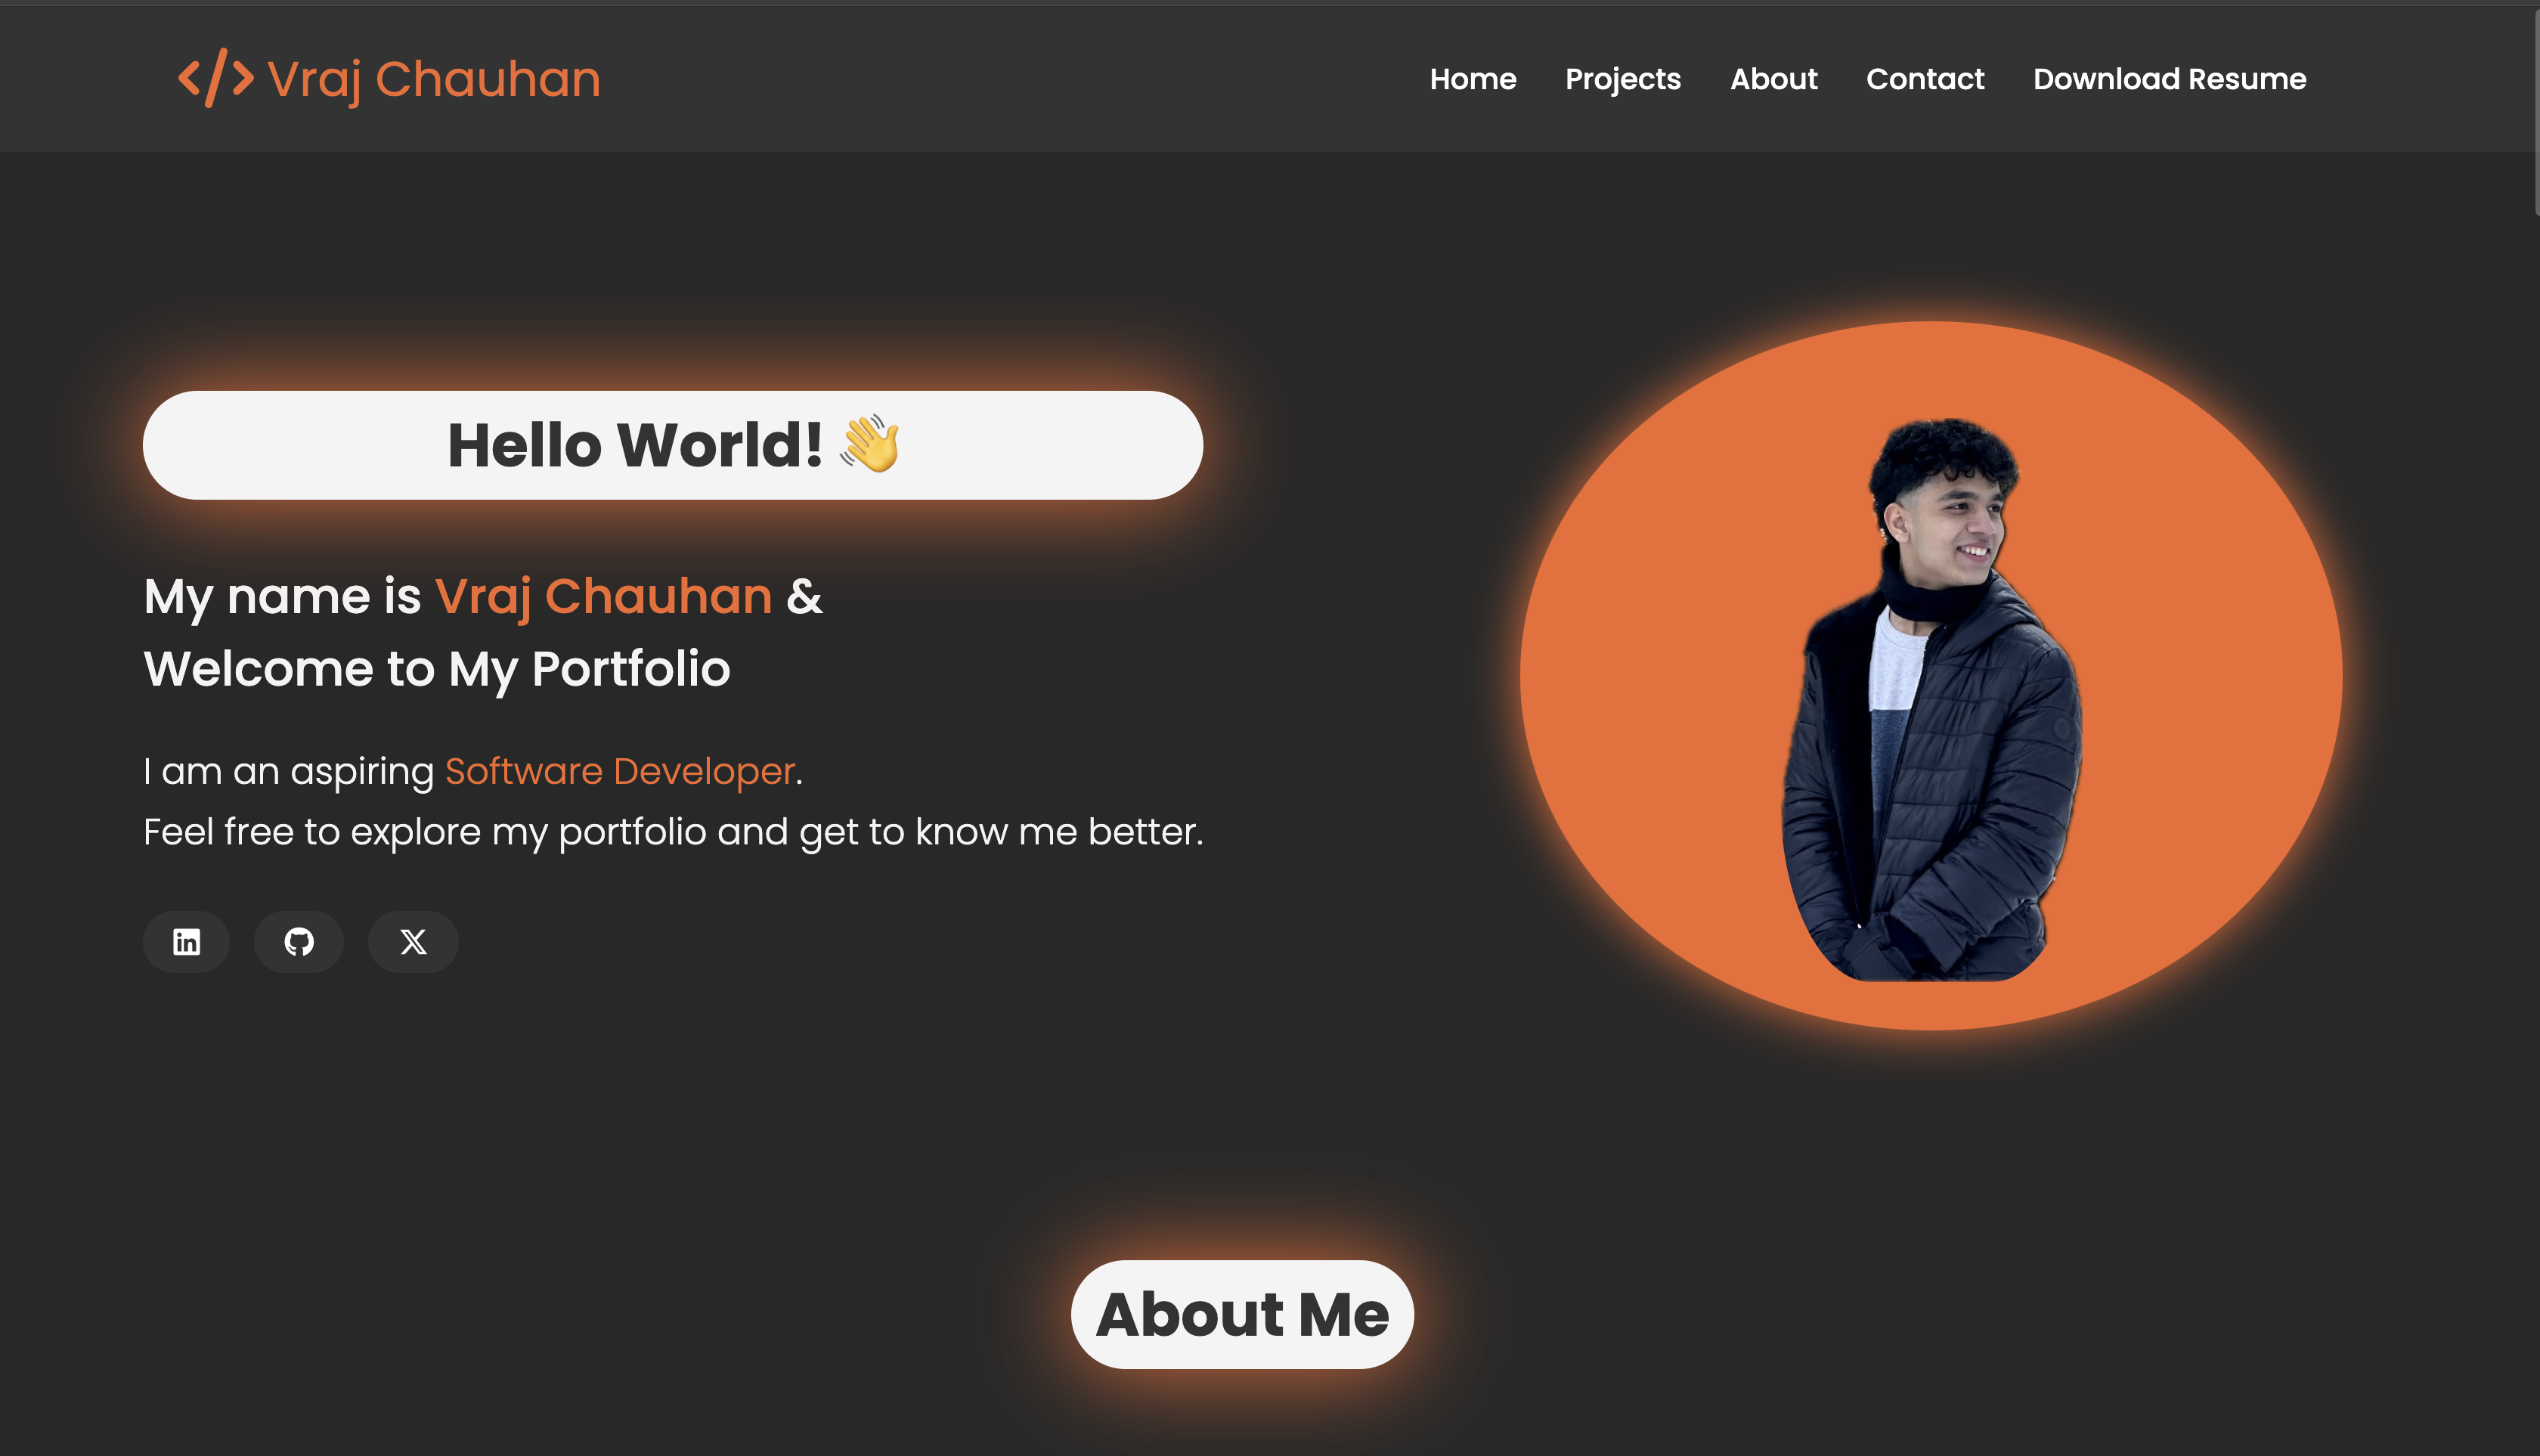2540x1456 pixels.
Task: Click the Welcome to My Portfolio heading
Action: coord(437,669)
